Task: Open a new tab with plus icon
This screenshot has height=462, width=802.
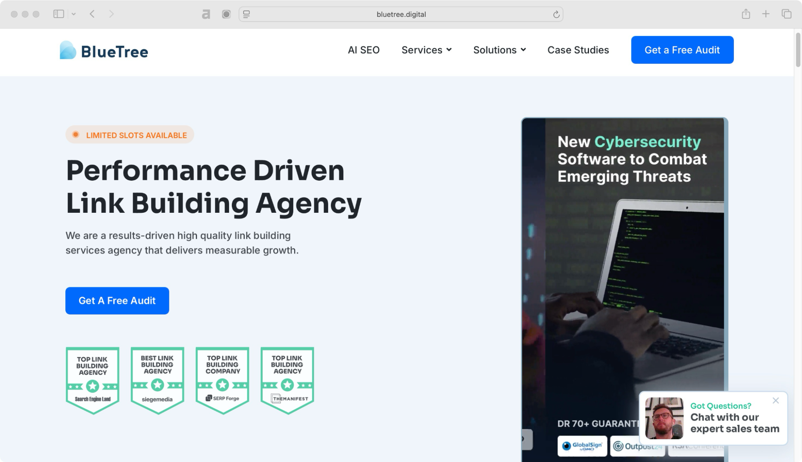Action: coord(766,14)
